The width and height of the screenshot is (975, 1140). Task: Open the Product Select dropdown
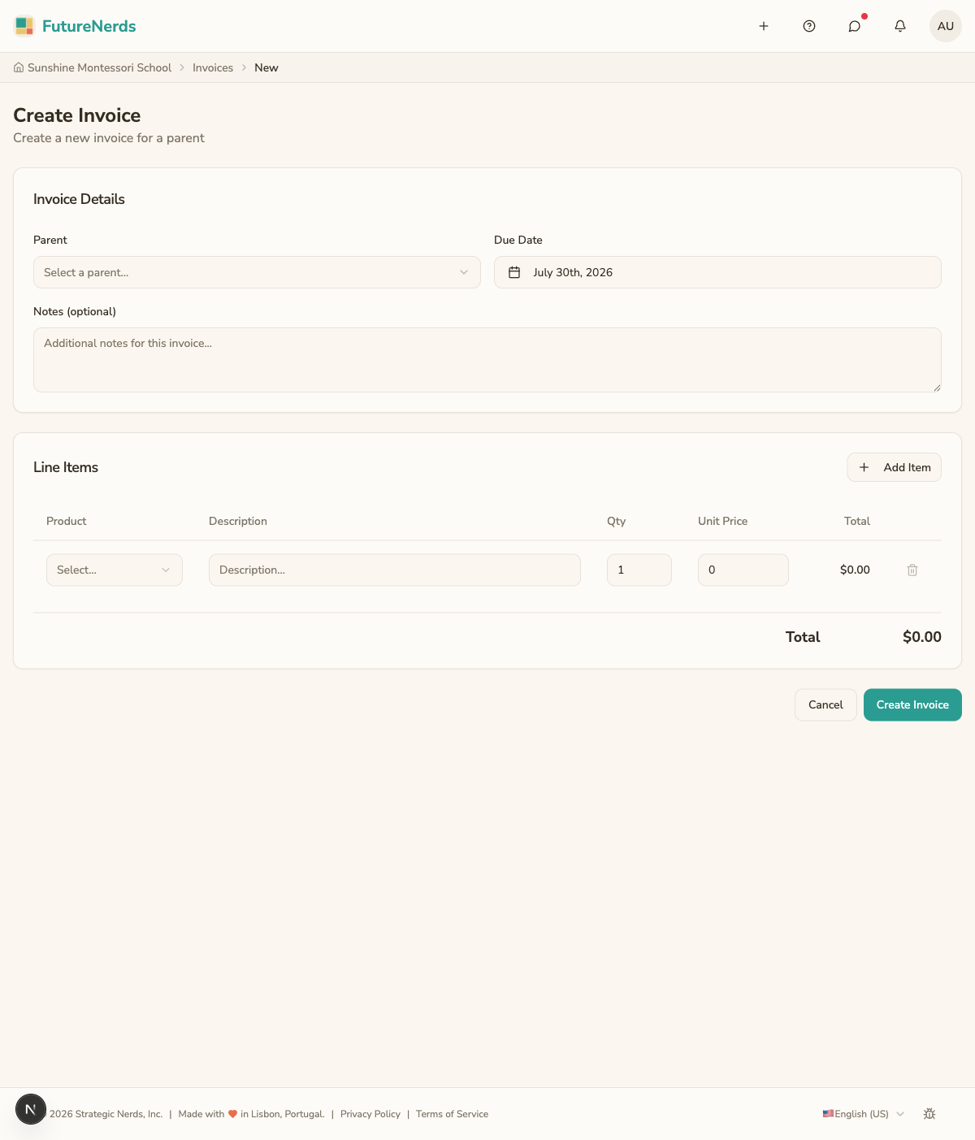pos(115,570)
